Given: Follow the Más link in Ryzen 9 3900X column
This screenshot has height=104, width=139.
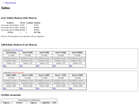Looking at the screenshot, I should pyautogui.click(x=71, y=88).
